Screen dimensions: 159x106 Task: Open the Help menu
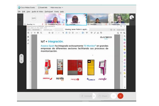tap(62, 12)
